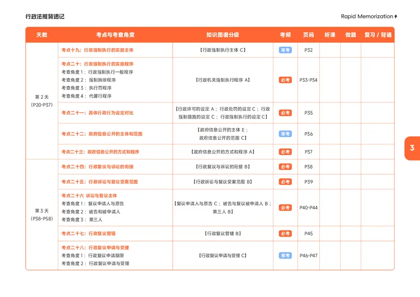Click the 行政法推背速记 title

coord(45,17)
